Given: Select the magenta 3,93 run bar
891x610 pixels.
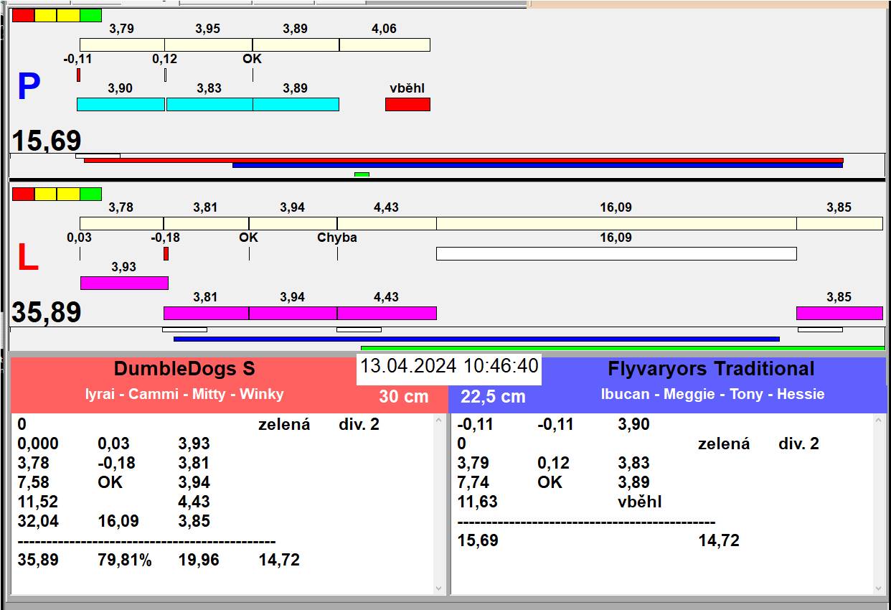Looking at the screenshot, I should (x=124, y=283).
